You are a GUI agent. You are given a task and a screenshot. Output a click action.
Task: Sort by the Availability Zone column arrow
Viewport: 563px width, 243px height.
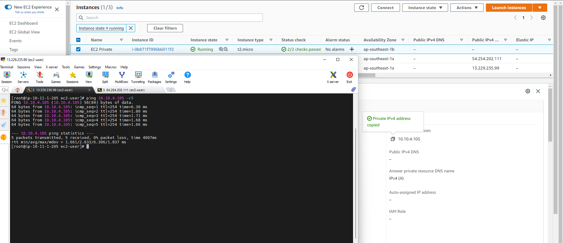pos(403,40)
